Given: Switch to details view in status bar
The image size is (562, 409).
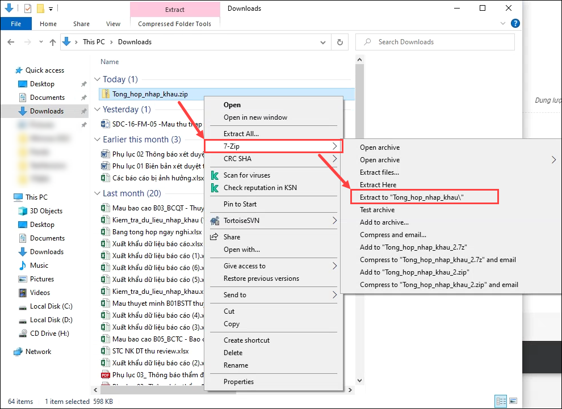Looking at the screenshot, I should pyautogui.click(x=500, y=401).
